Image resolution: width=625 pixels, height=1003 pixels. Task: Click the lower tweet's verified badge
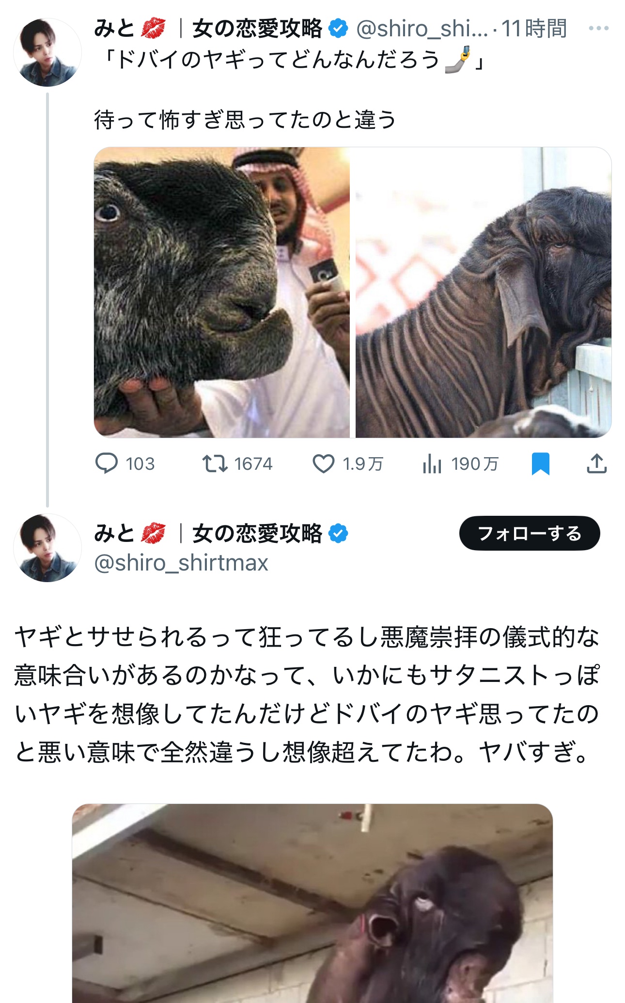[338, 533]
